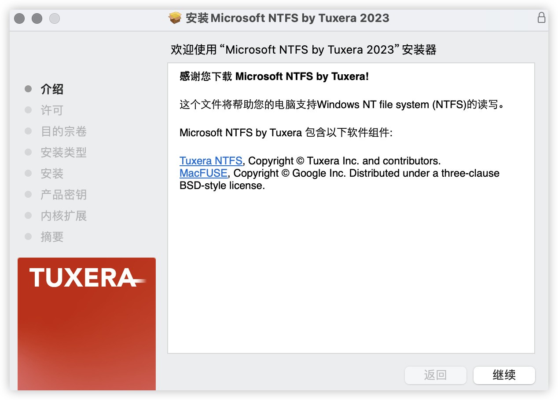Click the lock icon at top right
The image size is (558, 400).
point(541,18)
